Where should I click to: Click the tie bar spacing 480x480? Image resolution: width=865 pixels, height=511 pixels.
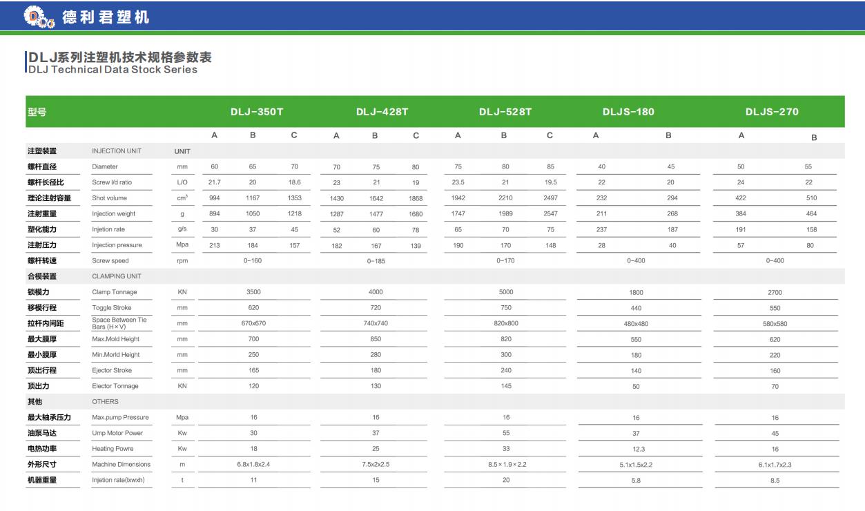[636, 324]
